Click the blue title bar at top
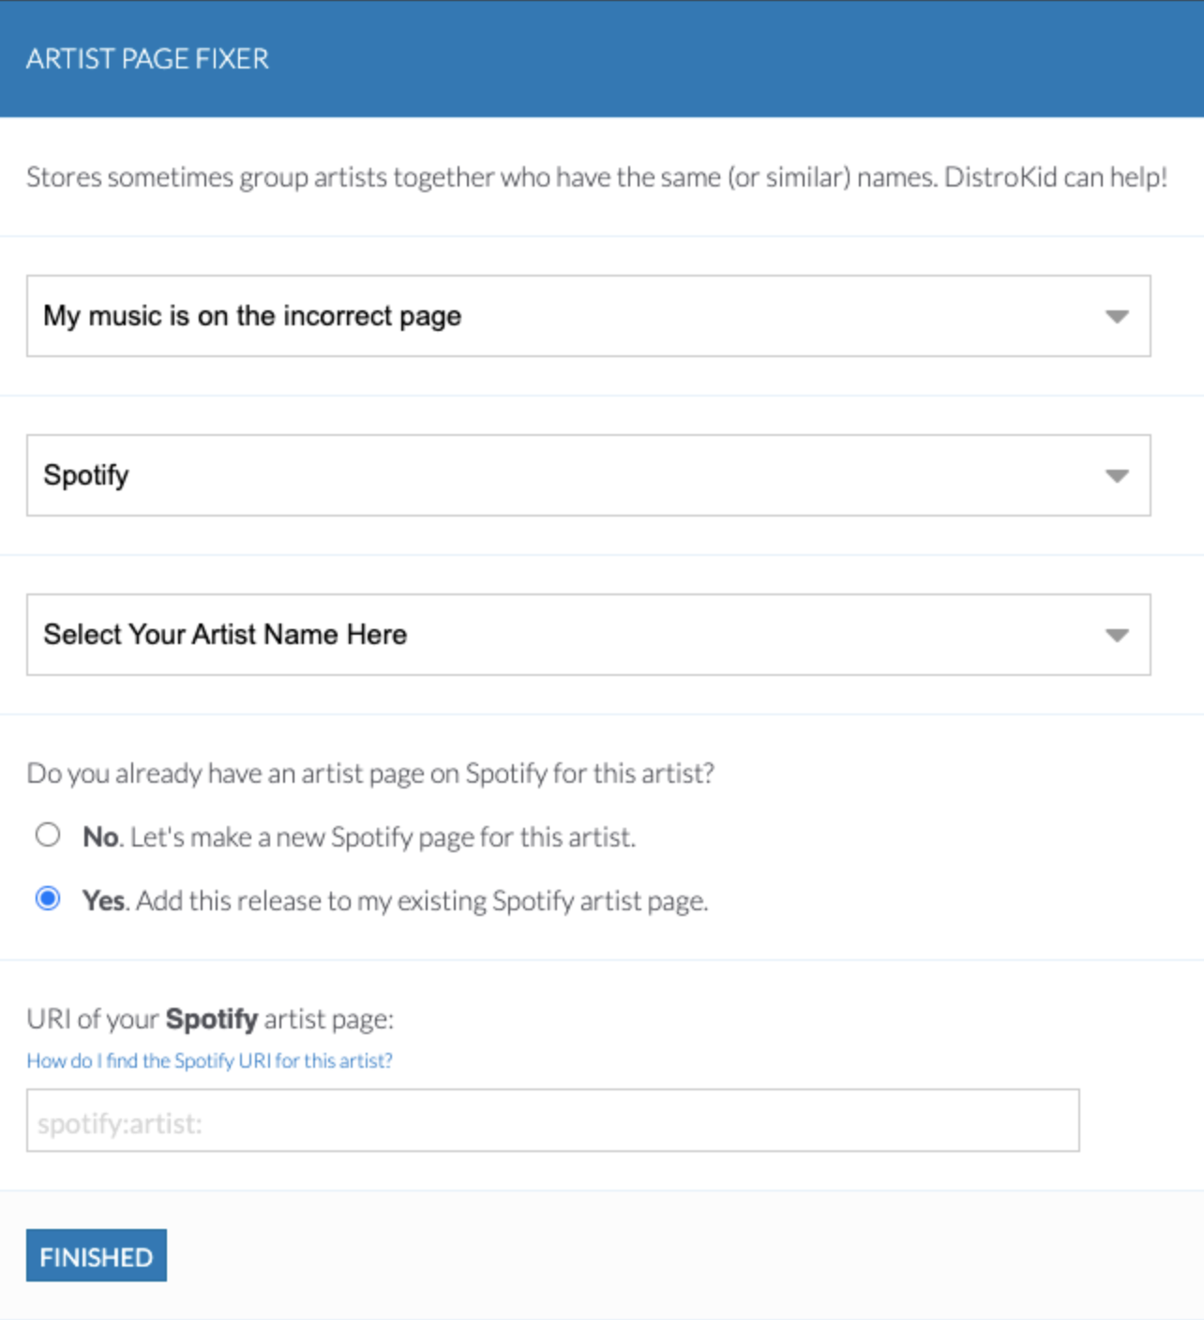 pos(600,58)
